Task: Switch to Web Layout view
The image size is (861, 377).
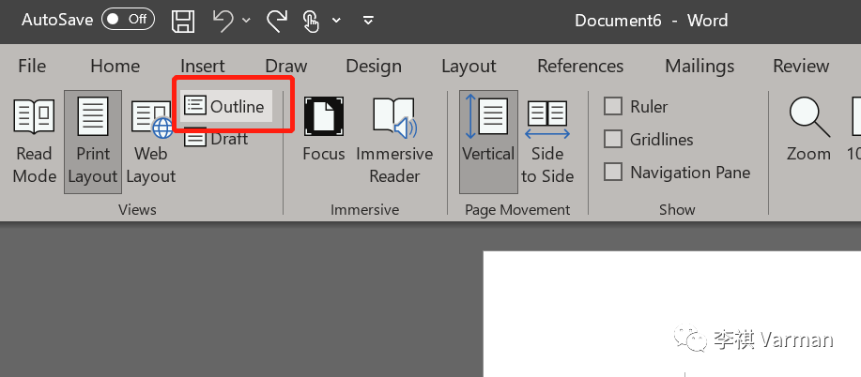Action: pyautogui.click(x=151, y=141)
